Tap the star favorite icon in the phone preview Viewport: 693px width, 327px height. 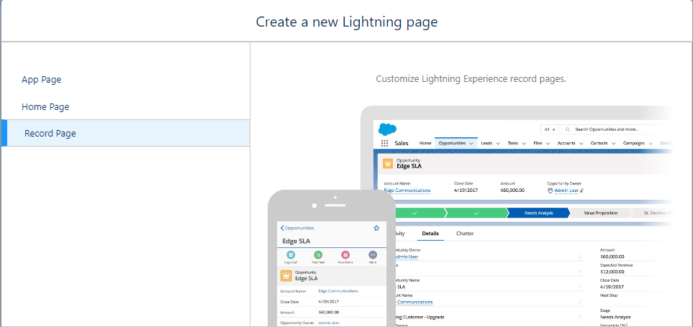(376, 228)
